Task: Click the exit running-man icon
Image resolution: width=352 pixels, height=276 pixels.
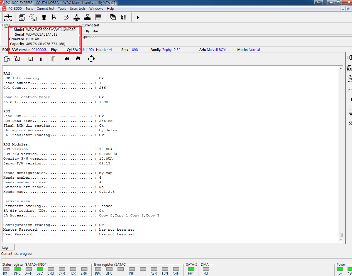Action: click(x=123, y=17)
